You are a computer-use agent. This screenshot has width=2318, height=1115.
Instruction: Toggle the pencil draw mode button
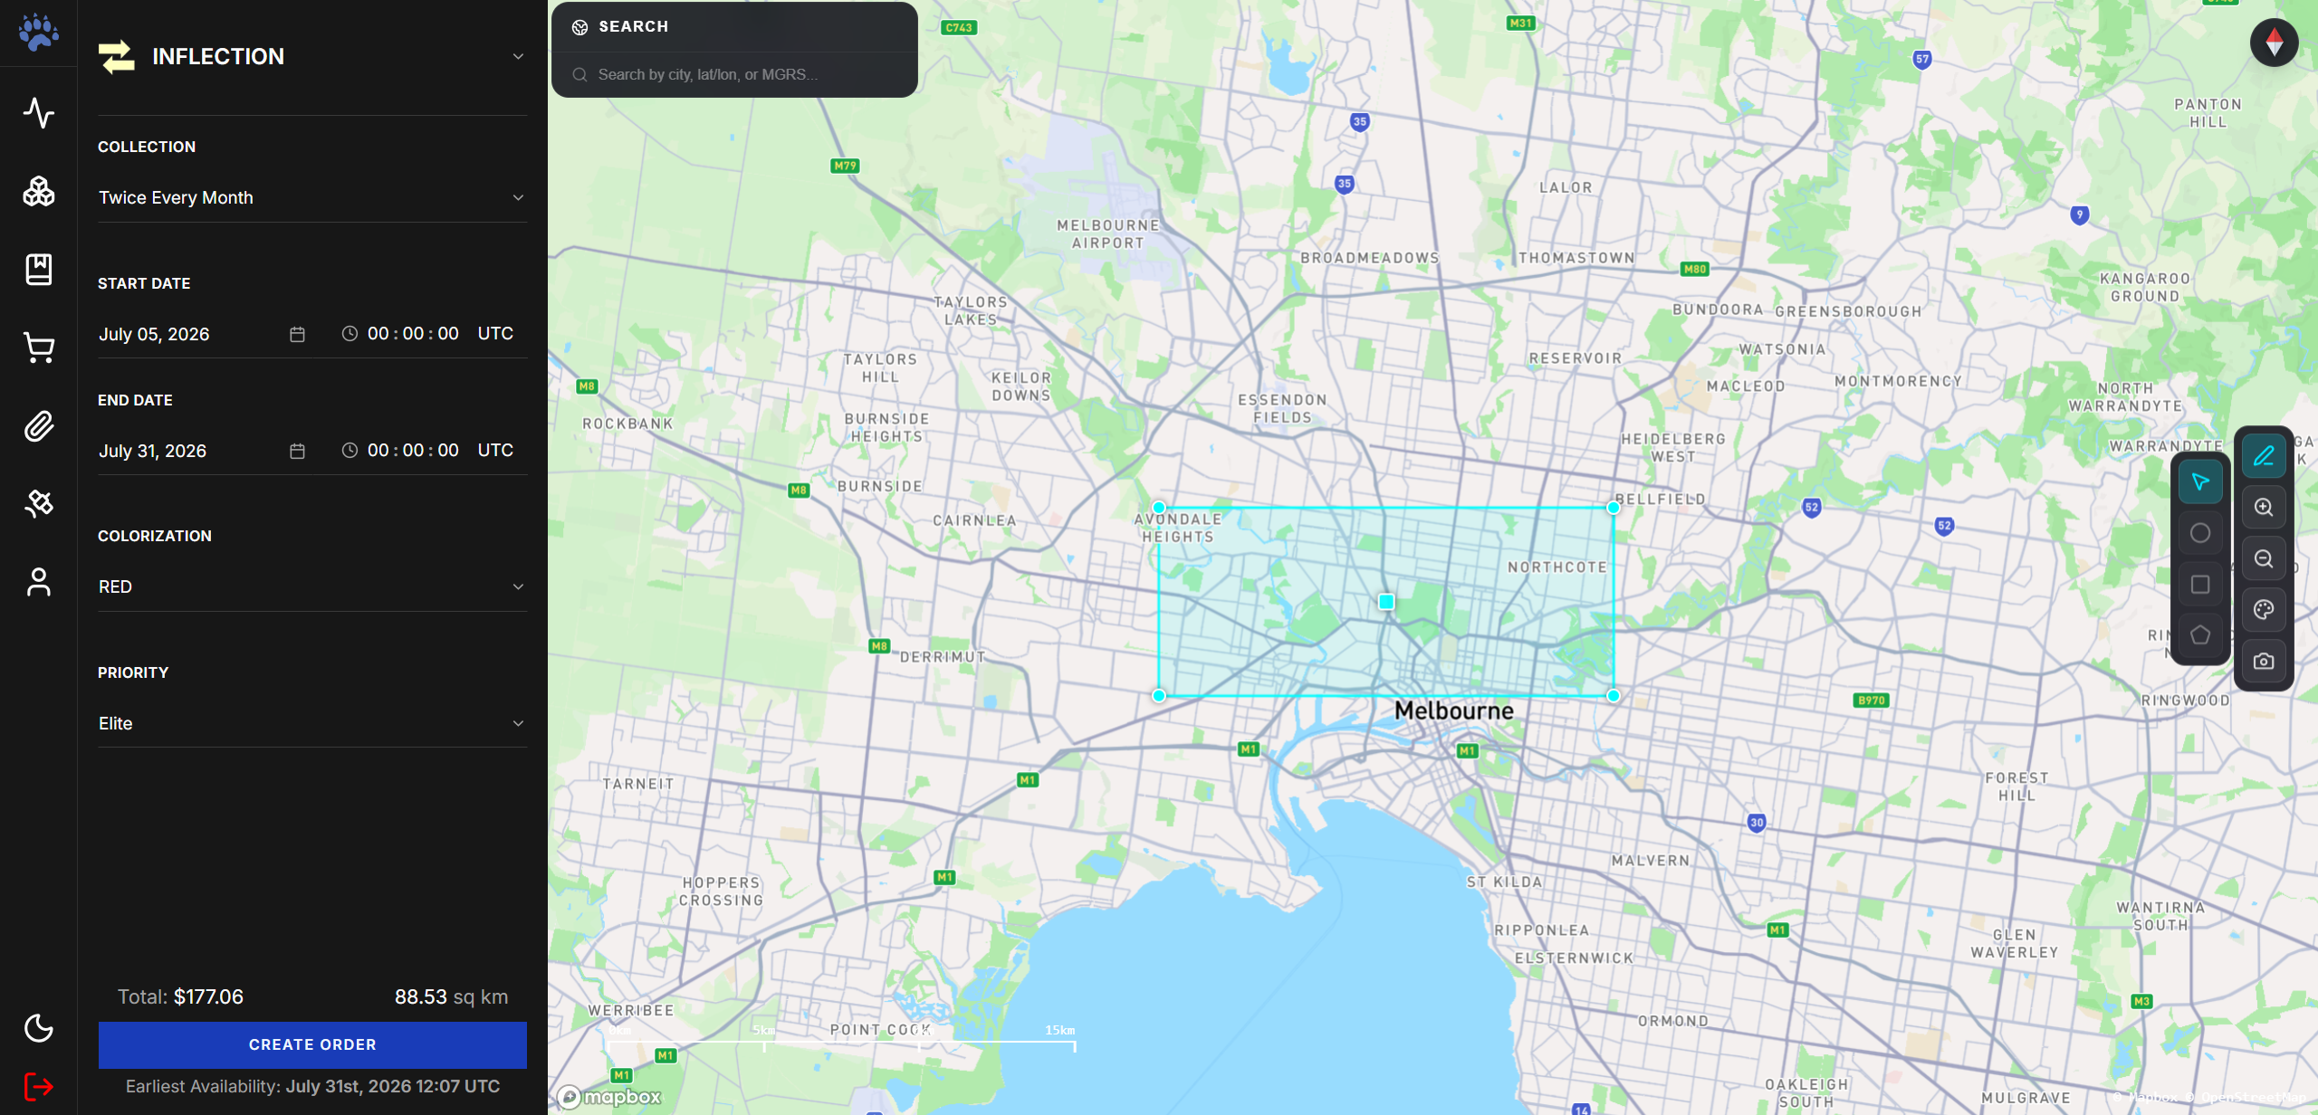[x=2264, y=456]
